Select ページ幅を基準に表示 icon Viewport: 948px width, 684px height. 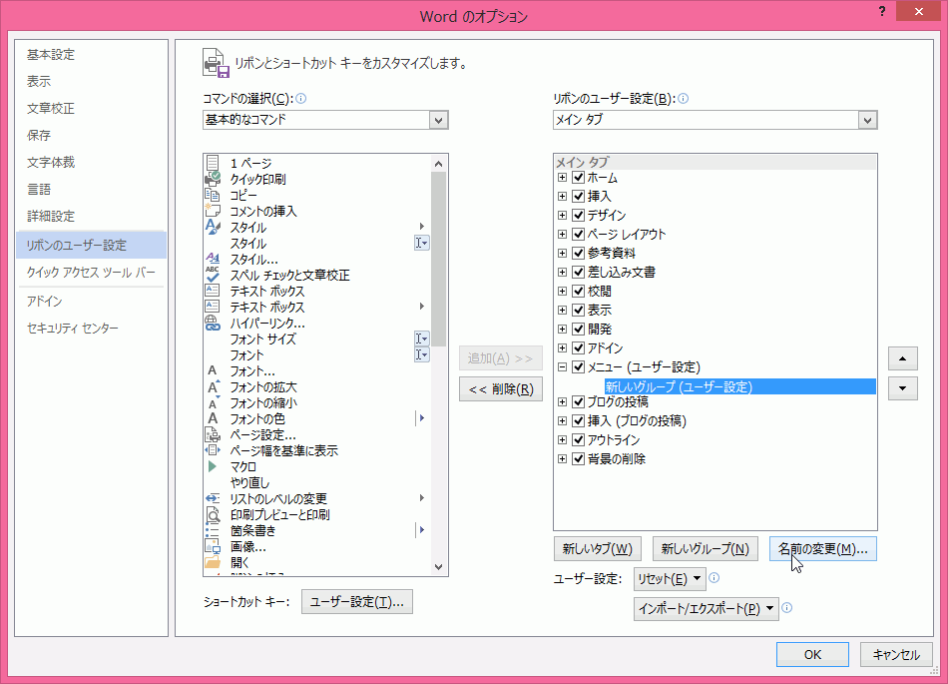213,450
